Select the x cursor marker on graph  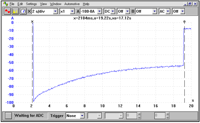pyautogui.click(x=32, y=22)
